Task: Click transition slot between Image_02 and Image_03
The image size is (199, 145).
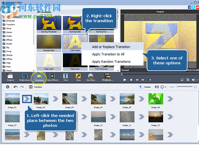Action: point(55,99)
